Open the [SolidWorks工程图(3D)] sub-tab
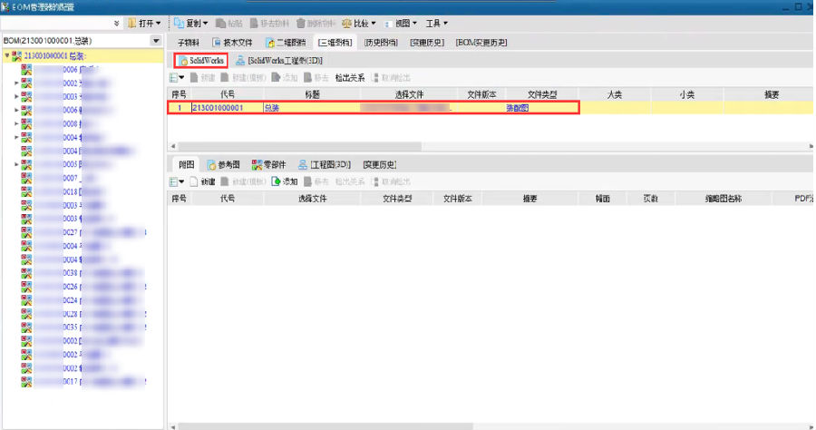Image resolution: width=816 pixels, height=430 pixels. pos(279,61)
